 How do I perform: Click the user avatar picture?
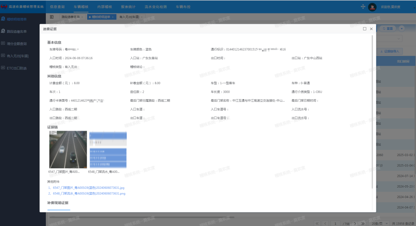[x=372, y=7]
